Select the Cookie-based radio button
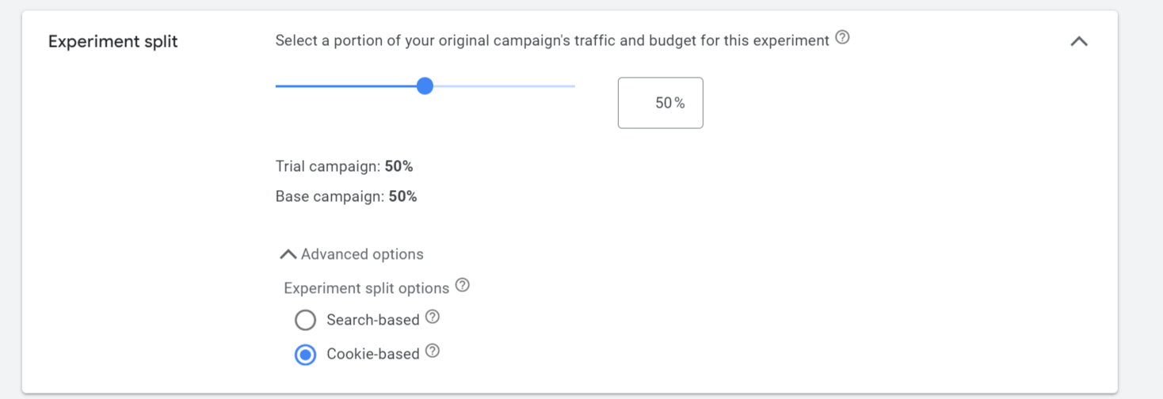Viewport: 1163px width, 399px height. (x=305, y=355)
